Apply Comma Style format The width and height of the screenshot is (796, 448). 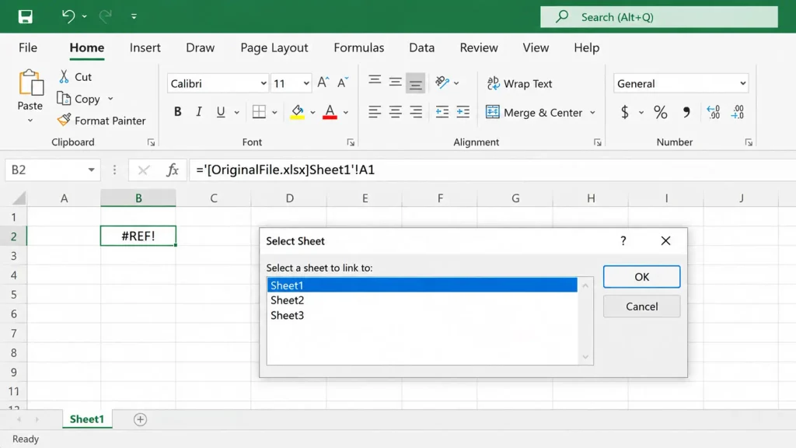pos(686,112)
